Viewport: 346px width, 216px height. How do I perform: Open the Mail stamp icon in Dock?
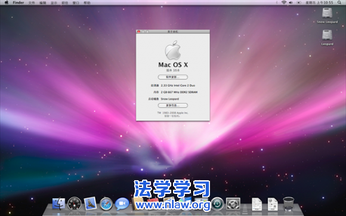pos(90,203)
